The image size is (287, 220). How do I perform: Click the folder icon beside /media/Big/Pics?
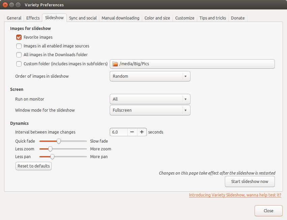click(x=115, y=64)
